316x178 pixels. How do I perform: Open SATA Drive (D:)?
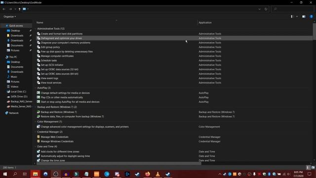coord(19,96)
